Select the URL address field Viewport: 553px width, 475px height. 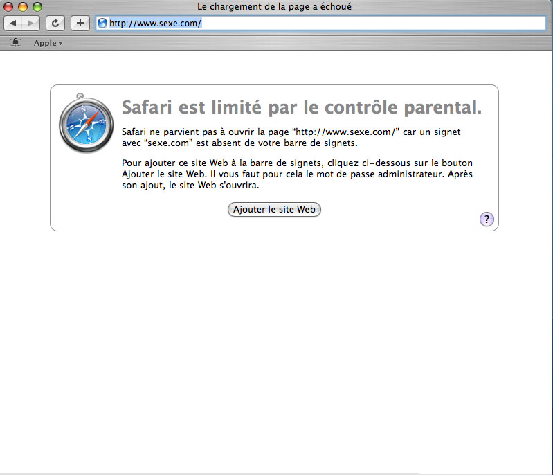click(320, 24)
